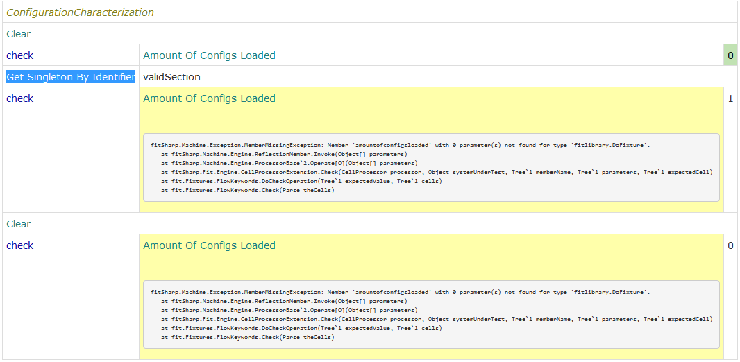Click the validSection cell
Screen dimensions: 740x362
[171, 77]
